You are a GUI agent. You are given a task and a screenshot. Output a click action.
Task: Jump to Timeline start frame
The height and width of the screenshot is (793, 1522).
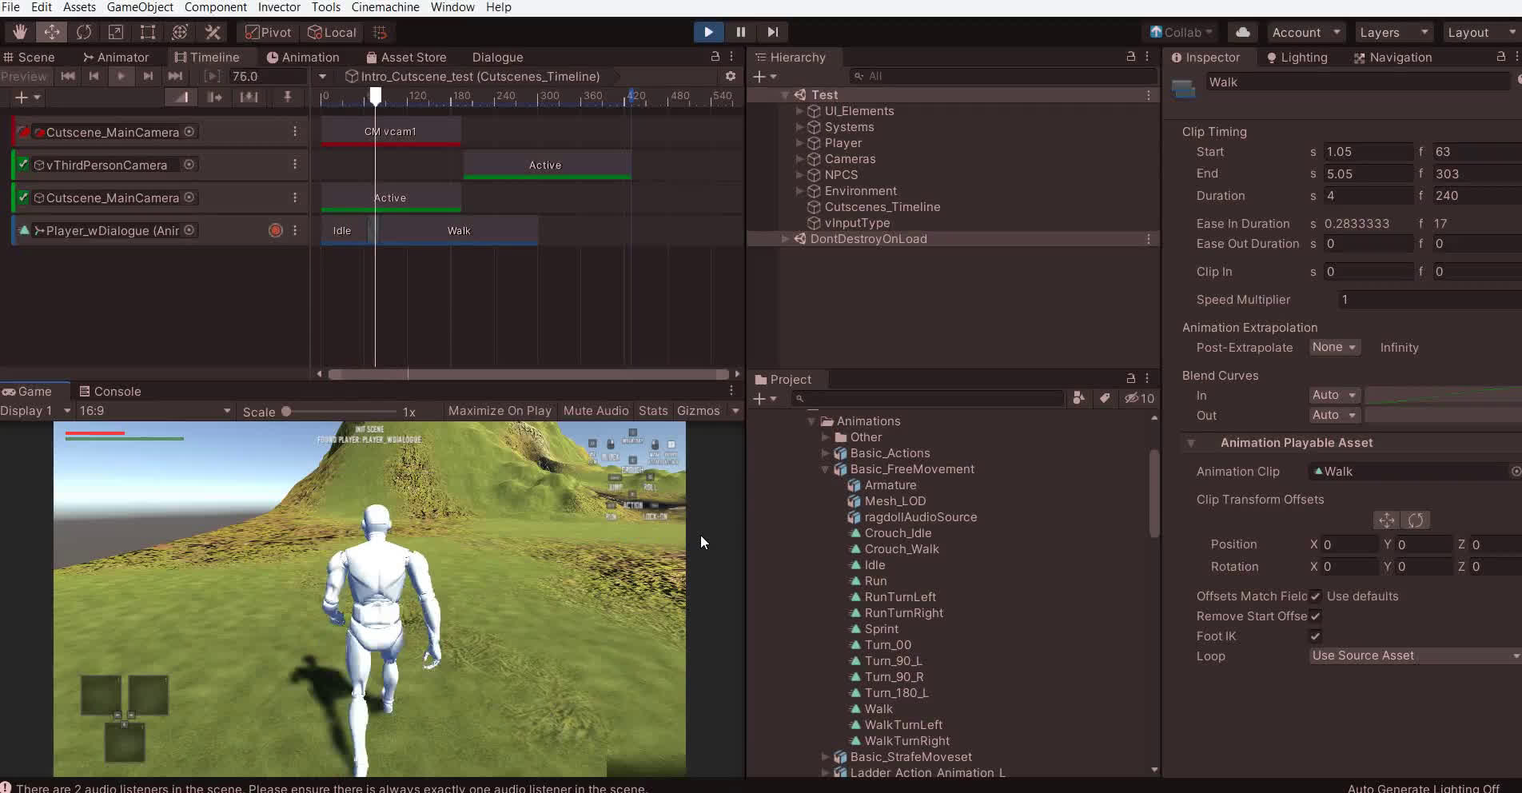point(68,76)
